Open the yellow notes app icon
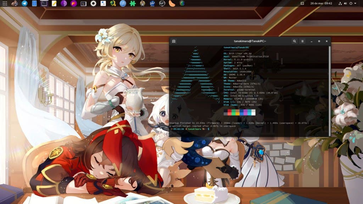Screen dimensions: 363x204 [x=54, y=4]
